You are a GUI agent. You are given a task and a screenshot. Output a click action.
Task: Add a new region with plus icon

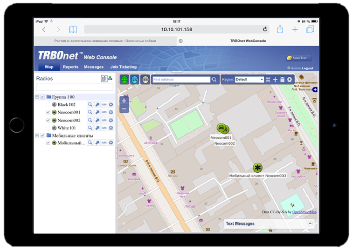coord(275,79)
